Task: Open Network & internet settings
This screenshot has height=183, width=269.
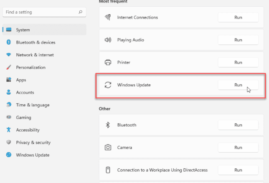Action: 44,55
